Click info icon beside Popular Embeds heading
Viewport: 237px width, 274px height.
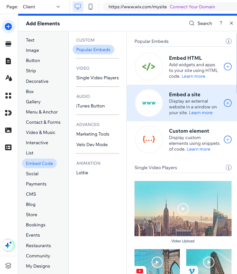tap(229, 41)
